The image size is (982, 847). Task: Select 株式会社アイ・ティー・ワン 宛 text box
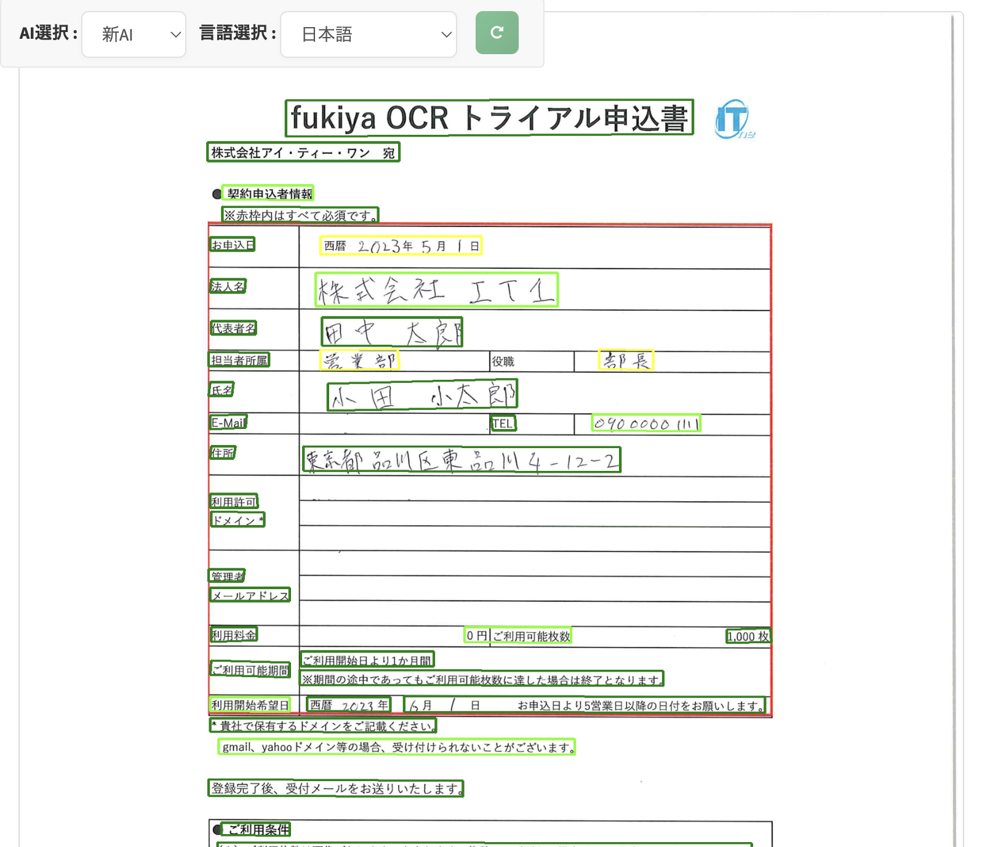tap(303, 152)
